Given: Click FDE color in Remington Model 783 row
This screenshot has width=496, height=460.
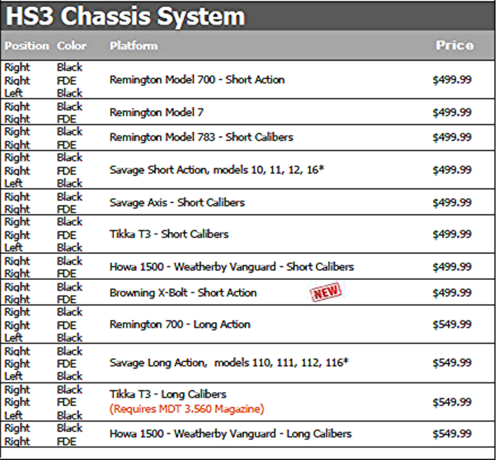Looking at the screenshot, I should pyautogui.click(x=67, y=145).
